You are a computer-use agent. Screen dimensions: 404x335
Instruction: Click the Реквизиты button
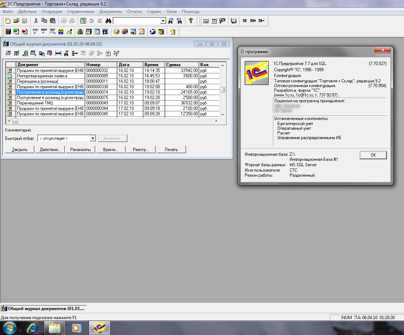point(80,150)
